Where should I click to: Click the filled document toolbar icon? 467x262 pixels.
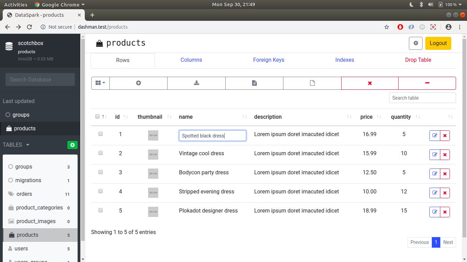tap(254, 83)
